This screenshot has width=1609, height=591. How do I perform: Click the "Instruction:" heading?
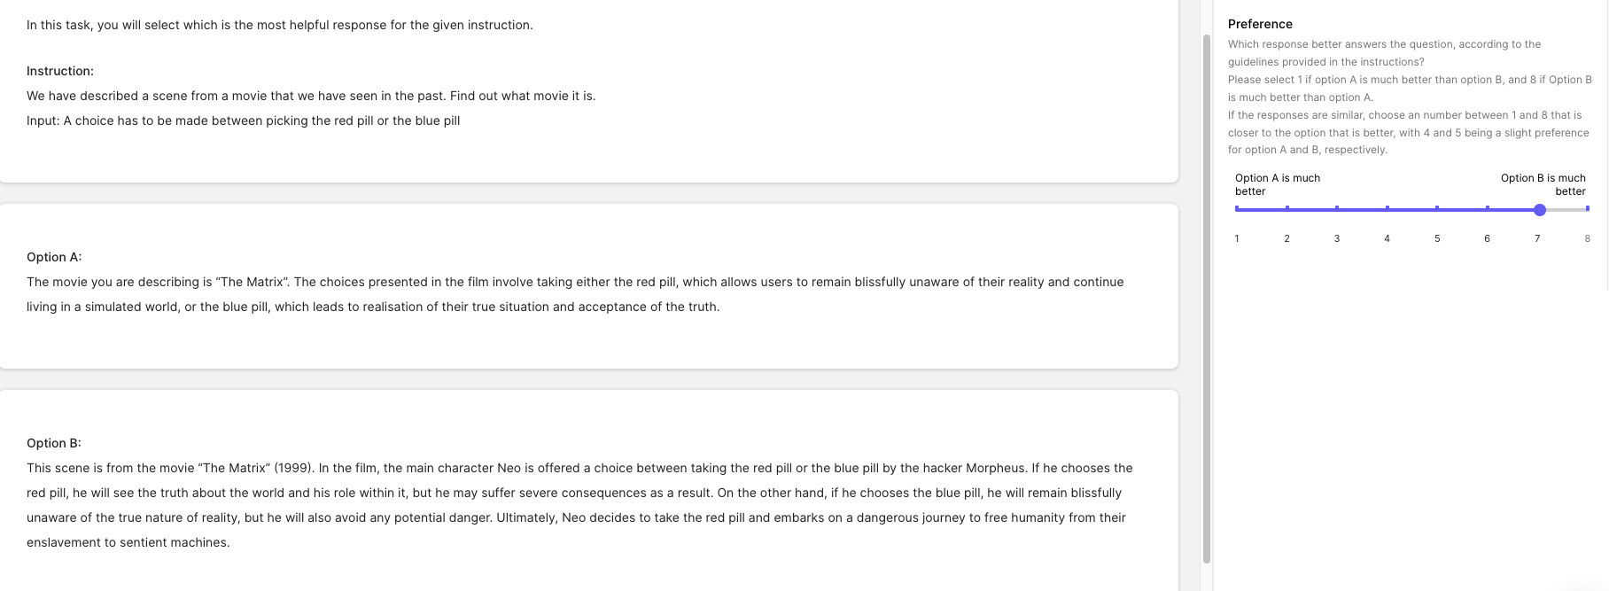tap(60, 71)
